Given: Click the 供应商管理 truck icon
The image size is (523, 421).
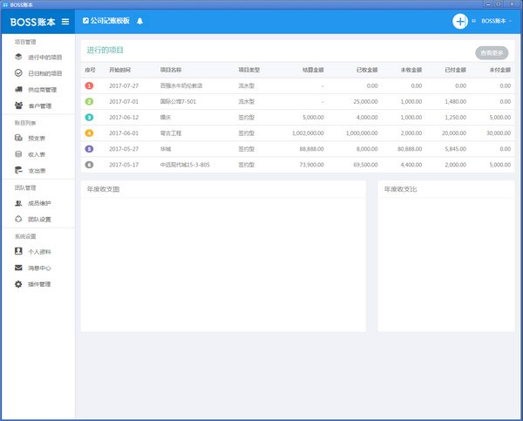Looking at the screenshot, I should [18, 90].
